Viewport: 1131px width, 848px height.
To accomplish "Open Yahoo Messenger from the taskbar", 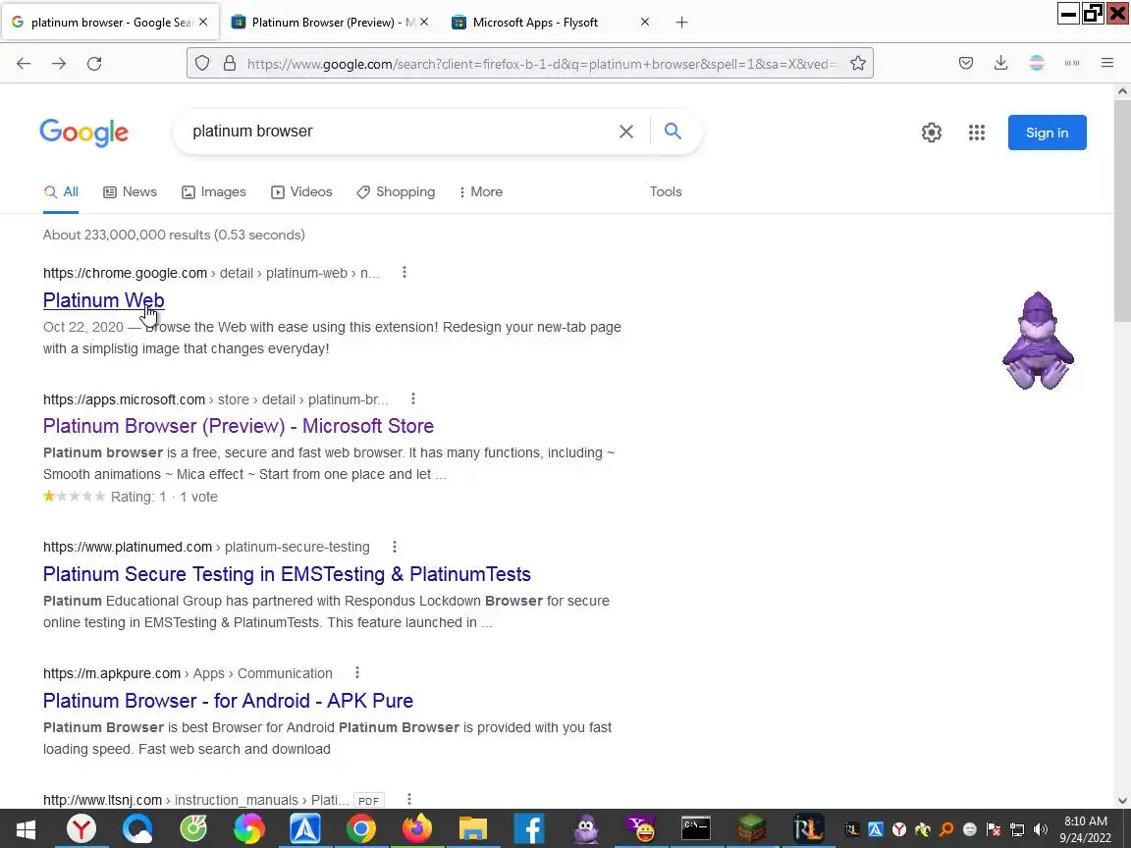I will tap(640, 829).
